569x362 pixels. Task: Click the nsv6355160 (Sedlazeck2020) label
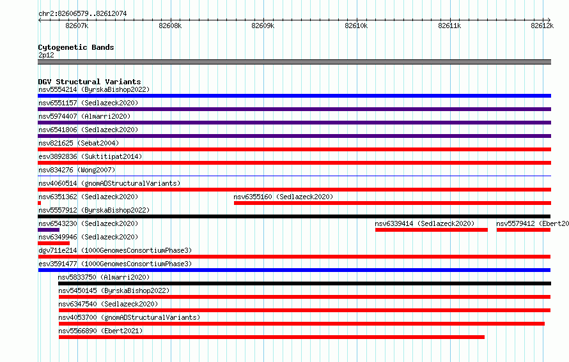tap(283, 197)
